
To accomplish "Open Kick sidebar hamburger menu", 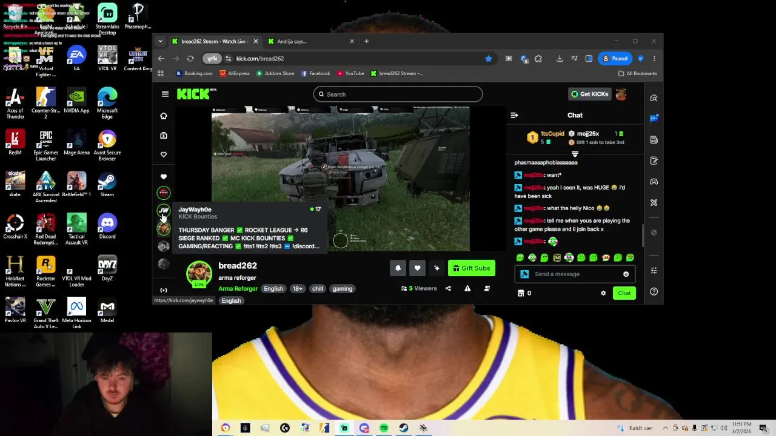I will [165, 94].
